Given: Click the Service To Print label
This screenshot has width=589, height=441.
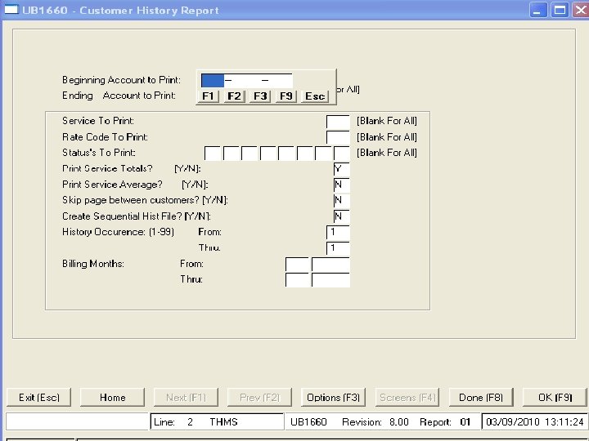Looking at the screenshot, I should [x=98, y=121].
